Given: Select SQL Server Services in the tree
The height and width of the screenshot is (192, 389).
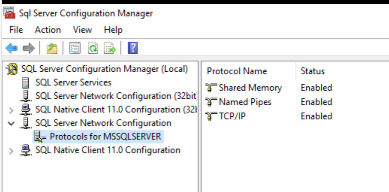Looking at the screenshot, I should [73, 82].
